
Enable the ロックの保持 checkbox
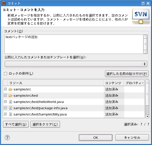[x=5, y=74]
